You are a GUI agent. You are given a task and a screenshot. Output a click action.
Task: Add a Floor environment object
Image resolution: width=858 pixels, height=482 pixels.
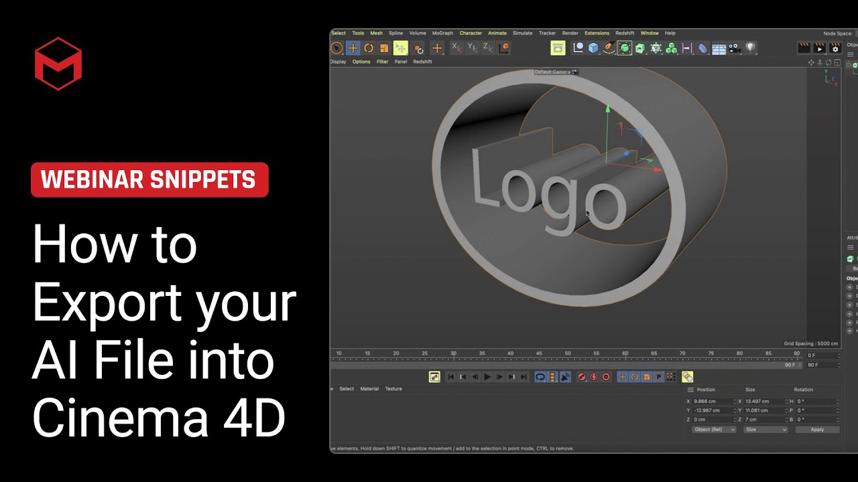coord(719,49)
